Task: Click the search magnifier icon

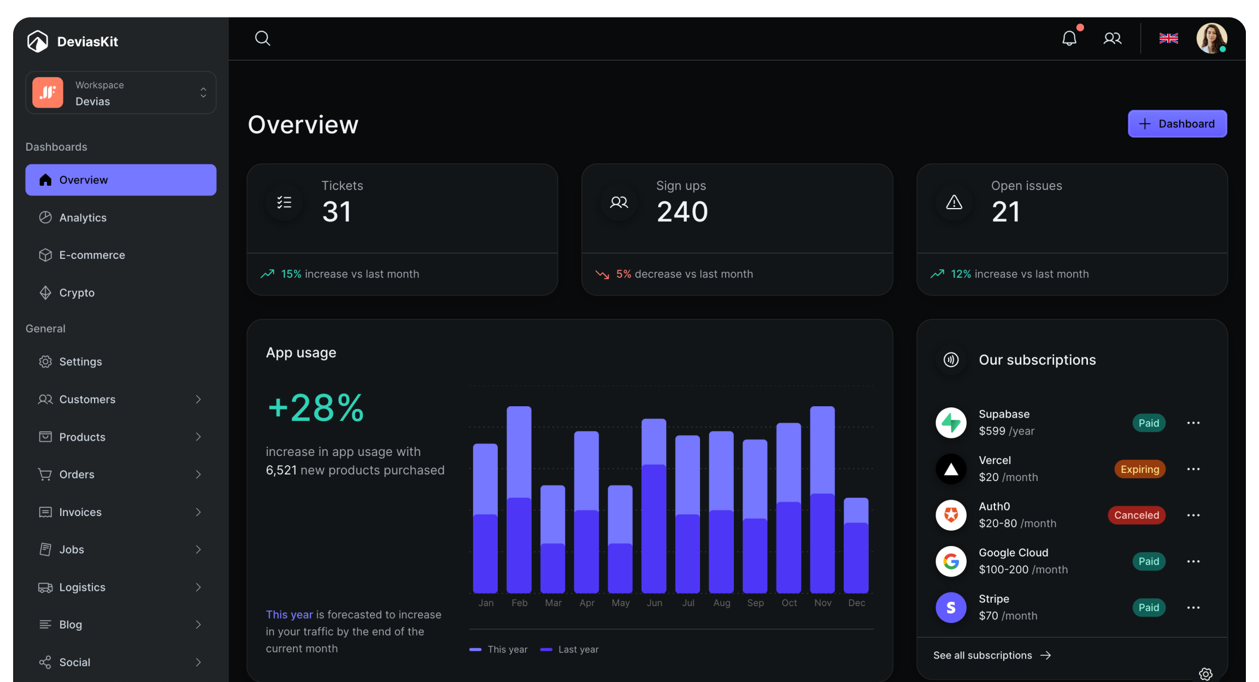Action: [x=262, y=38]
